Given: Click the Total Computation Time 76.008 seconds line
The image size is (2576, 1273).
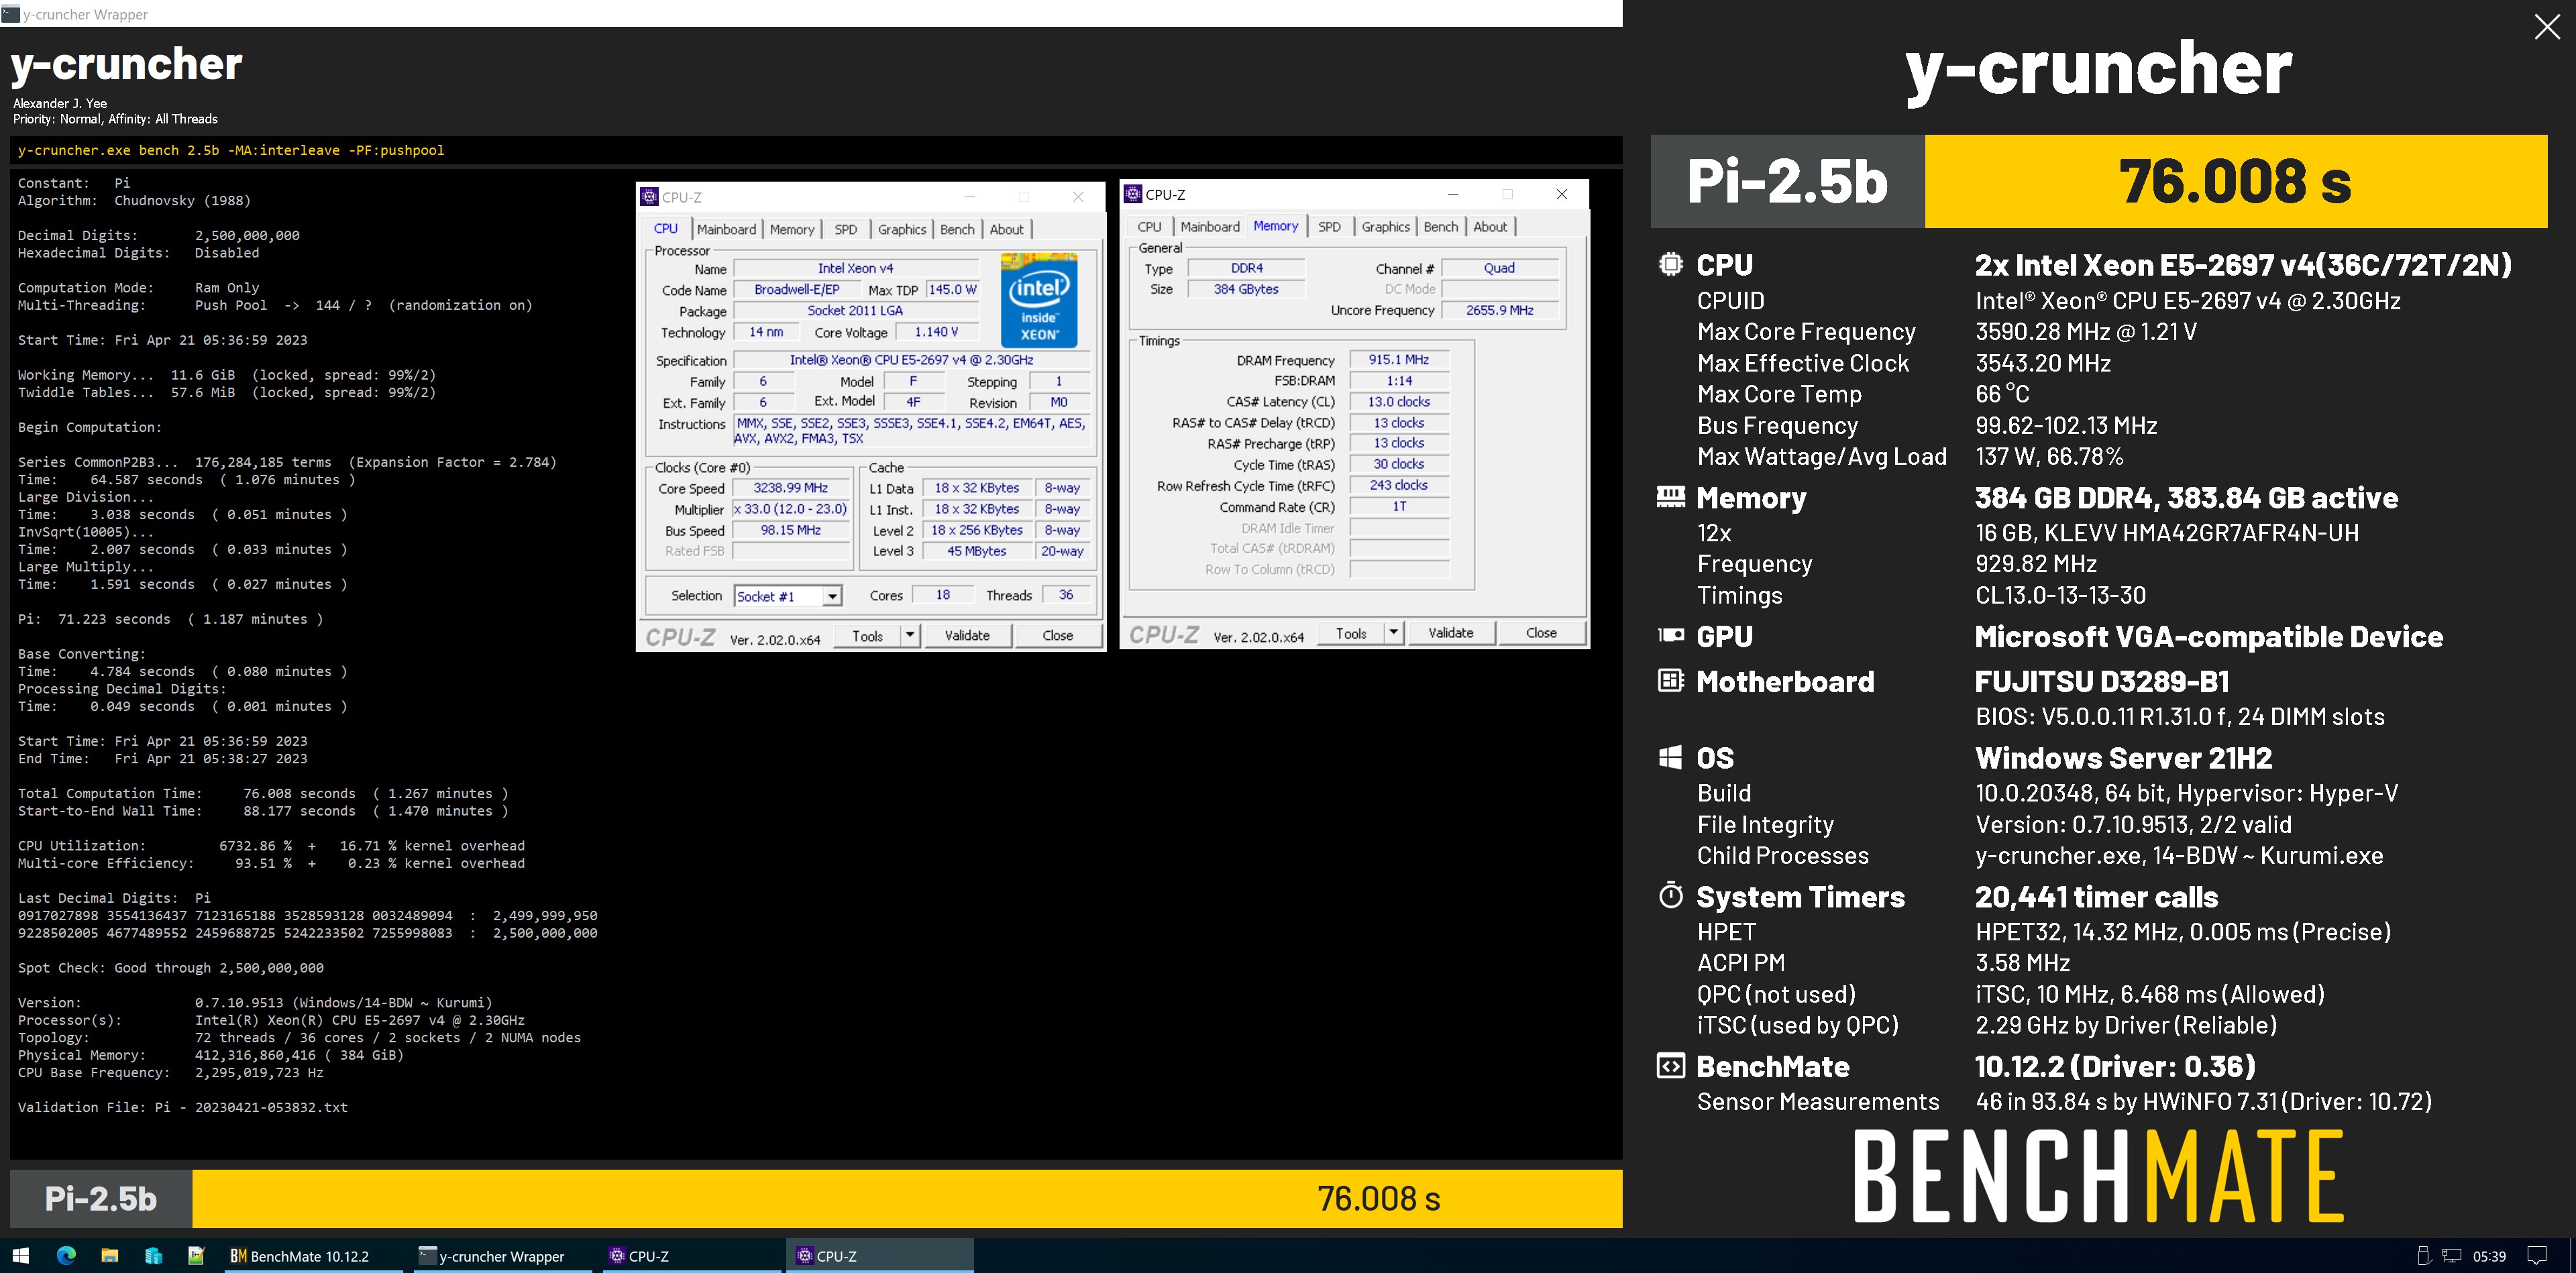Looking at the screenshot, I should coord(263,793).
